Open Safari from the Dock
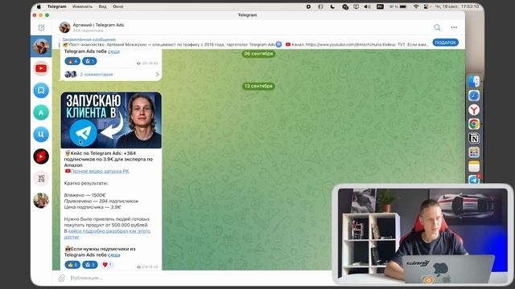The width and height of the screenshot is (515, 289). click(474, 96)
